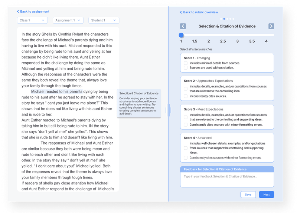
Task: Go to previous rubric criterion arrow
Action: [x=183, y=26]
